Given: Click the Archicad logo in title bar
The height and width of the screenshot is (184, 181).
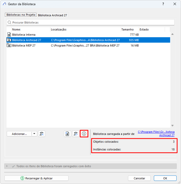Looking at the screenshot, I should 4,4.
